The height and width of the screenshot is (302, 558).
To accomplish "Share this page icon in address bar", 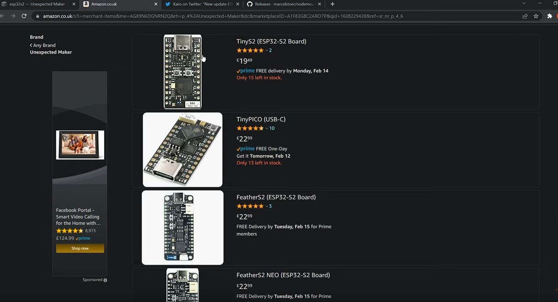I will [x=525, y=16].
